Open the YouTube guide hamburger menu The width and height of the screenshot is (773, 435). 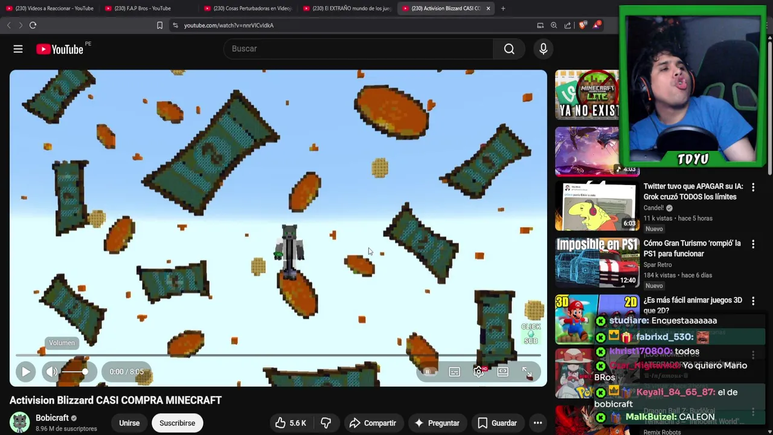point(18,49)
